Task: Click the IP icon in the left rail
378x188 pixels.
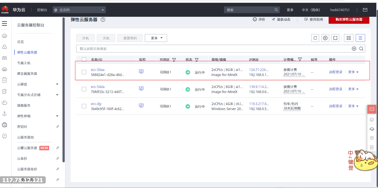Action: (4, 136)
